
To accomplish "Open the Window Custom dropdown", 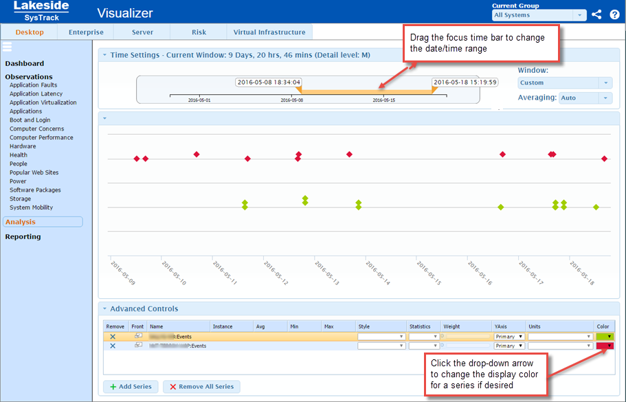I will pyautogui.click(x=564, y=82).
